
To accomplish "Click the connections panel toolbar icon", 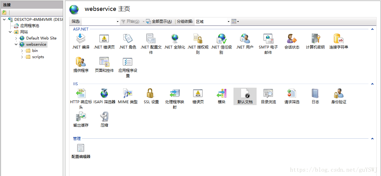I will [4, 12].
